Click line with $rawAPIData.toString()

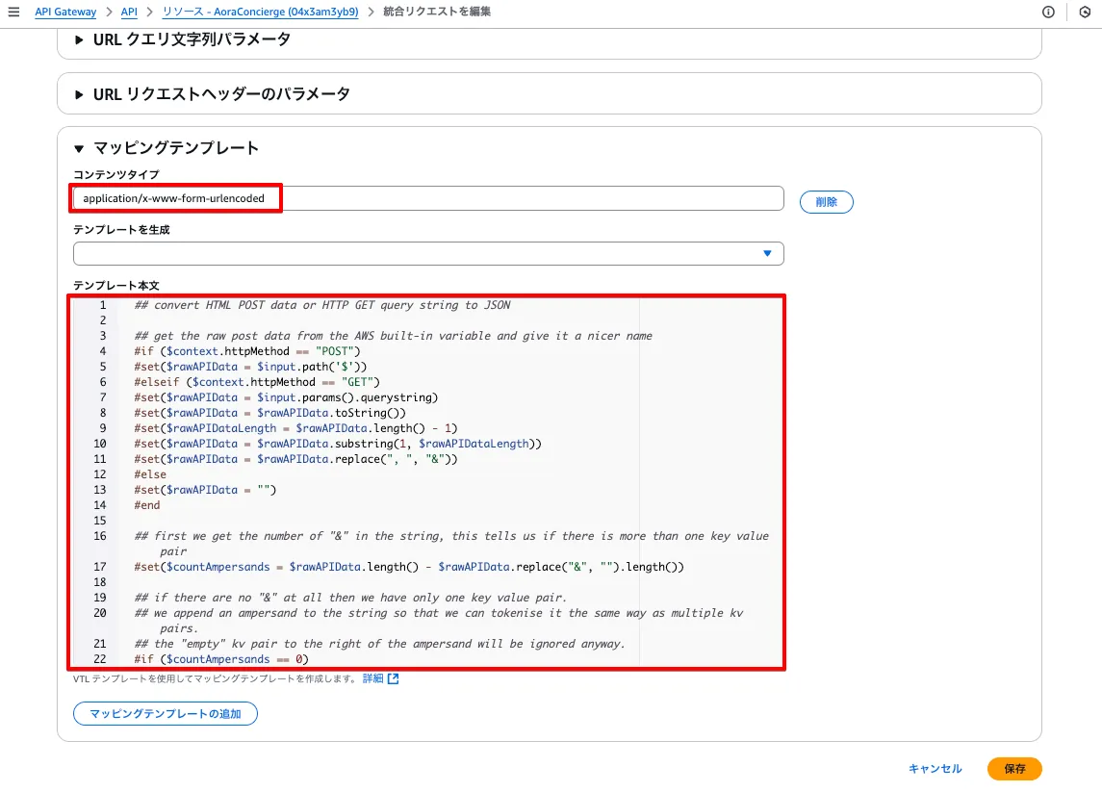[x=269, y=413]
